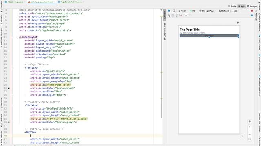Open the Flutter Performance tool window

259,86
